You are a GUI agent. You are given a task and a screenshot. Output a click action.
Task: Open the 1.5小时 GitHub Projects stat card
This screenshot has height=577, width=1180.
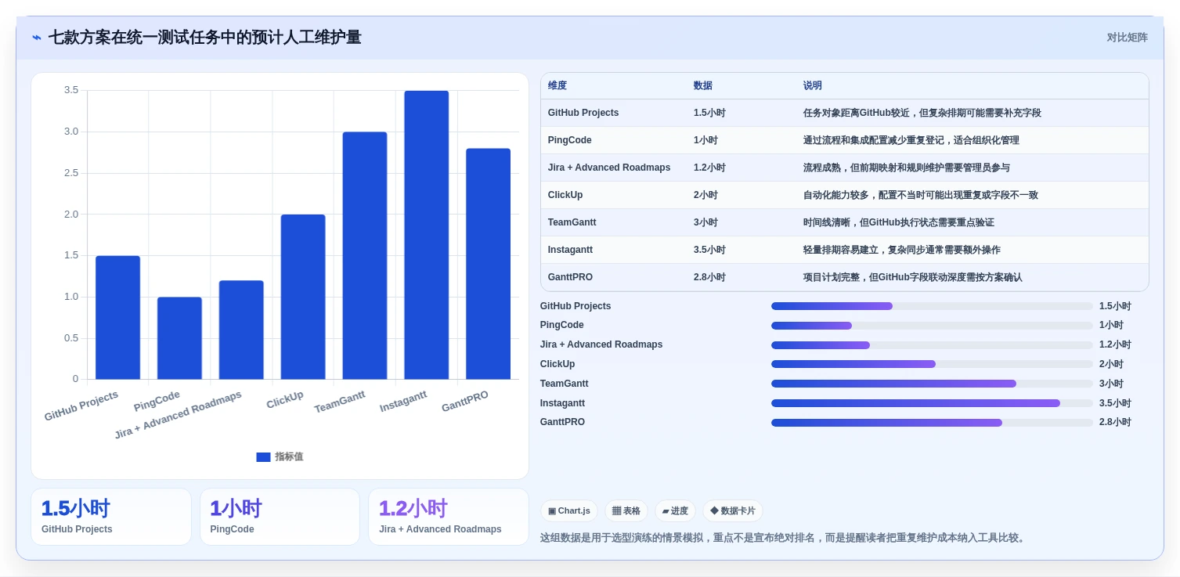click(111, 517)
